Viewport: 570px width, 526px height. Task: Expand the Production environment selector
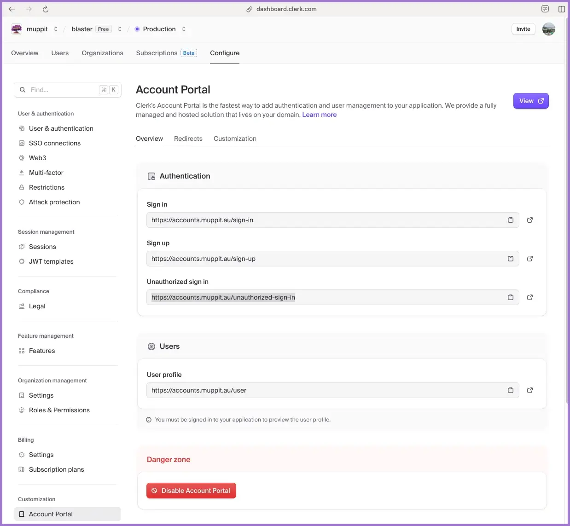point(184,29)
